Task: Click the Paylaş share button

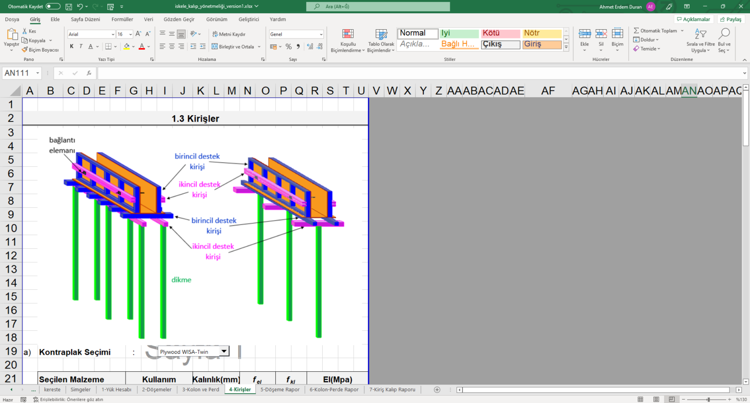Action: [730, 20]
